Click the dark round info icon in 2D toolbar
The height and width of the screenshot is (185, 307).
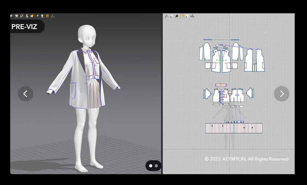tap(177, 16)
